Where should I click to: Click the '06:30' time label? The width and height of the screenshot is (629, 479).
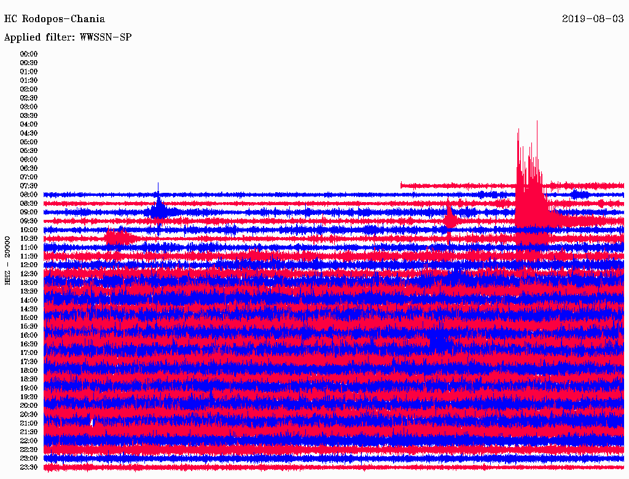(29, 168)
